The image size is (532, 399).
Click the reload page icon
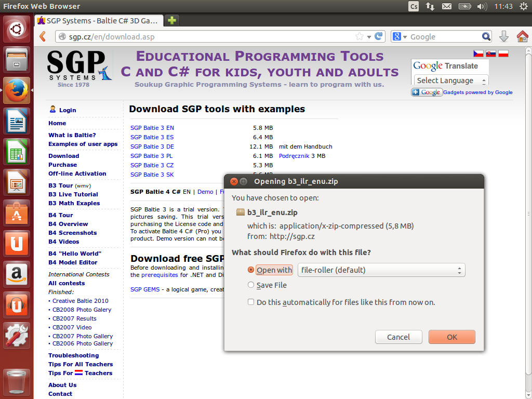tap(379, 36)
